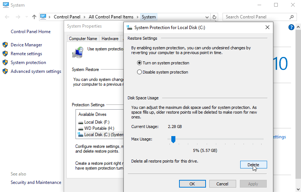Screen dimensions: 301x192
Task: Select Disable system protection option
Action: click(140, 72)
